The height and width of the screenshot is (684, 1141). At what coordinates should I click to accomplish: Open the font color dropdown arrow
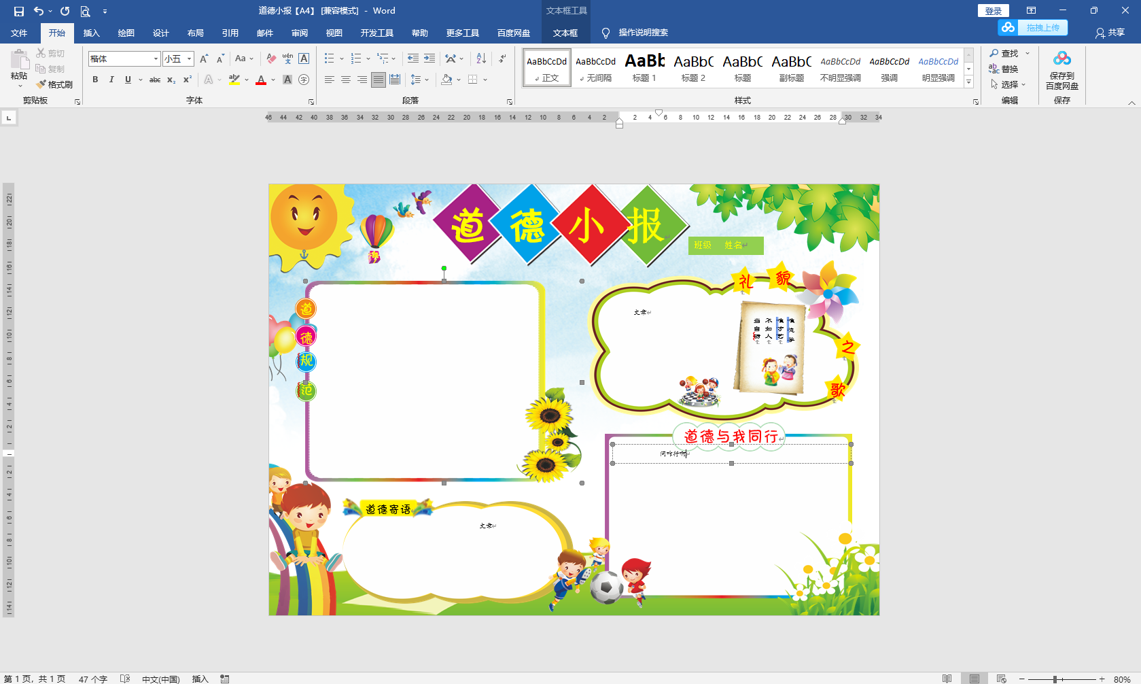tap(273, 80)
